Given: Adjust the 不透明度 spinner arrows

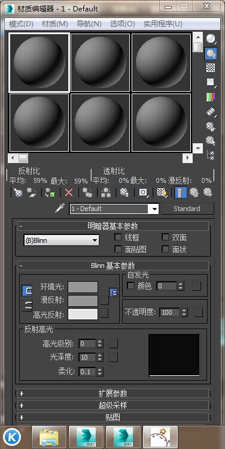Looking at the screenshot, I should tap(184, 312).
